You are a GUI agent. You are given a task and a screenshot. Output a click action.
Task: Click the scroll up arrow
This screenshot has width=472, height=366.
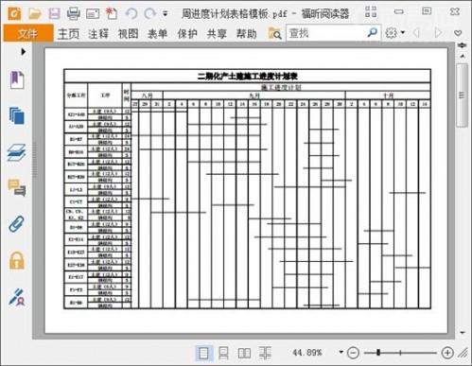(463, 57)
